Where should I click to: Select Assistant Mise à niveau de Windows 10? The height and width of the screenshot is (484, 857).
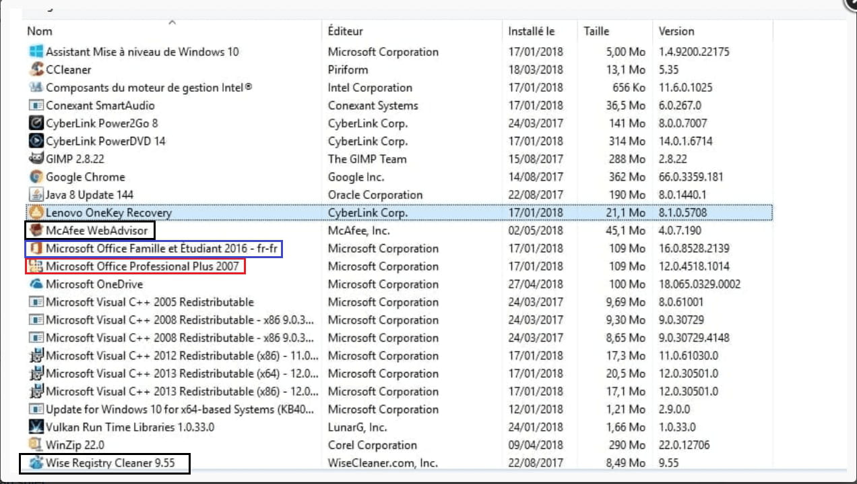[x=142, y=52]
